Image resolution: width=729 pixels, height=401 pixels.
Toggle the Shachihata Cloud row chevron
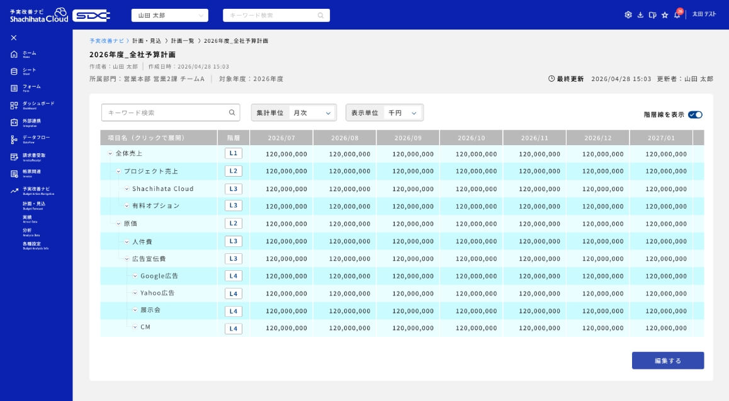click(127, 189)
